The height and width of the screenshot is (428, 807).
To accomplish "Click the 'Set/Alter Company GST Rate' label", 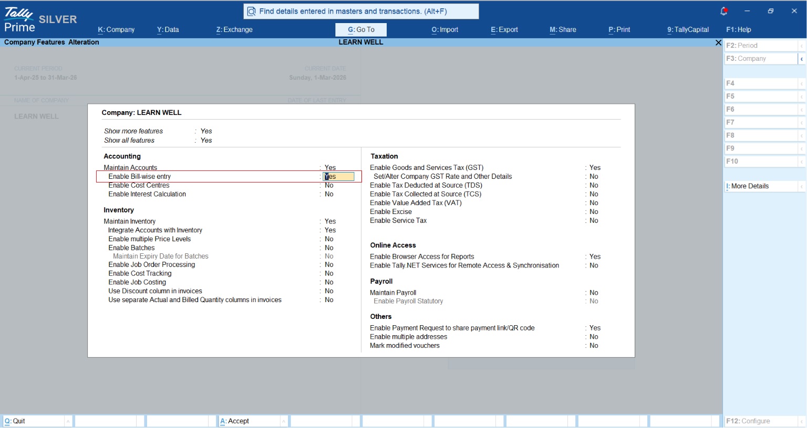I will click(x=443, y=177).
